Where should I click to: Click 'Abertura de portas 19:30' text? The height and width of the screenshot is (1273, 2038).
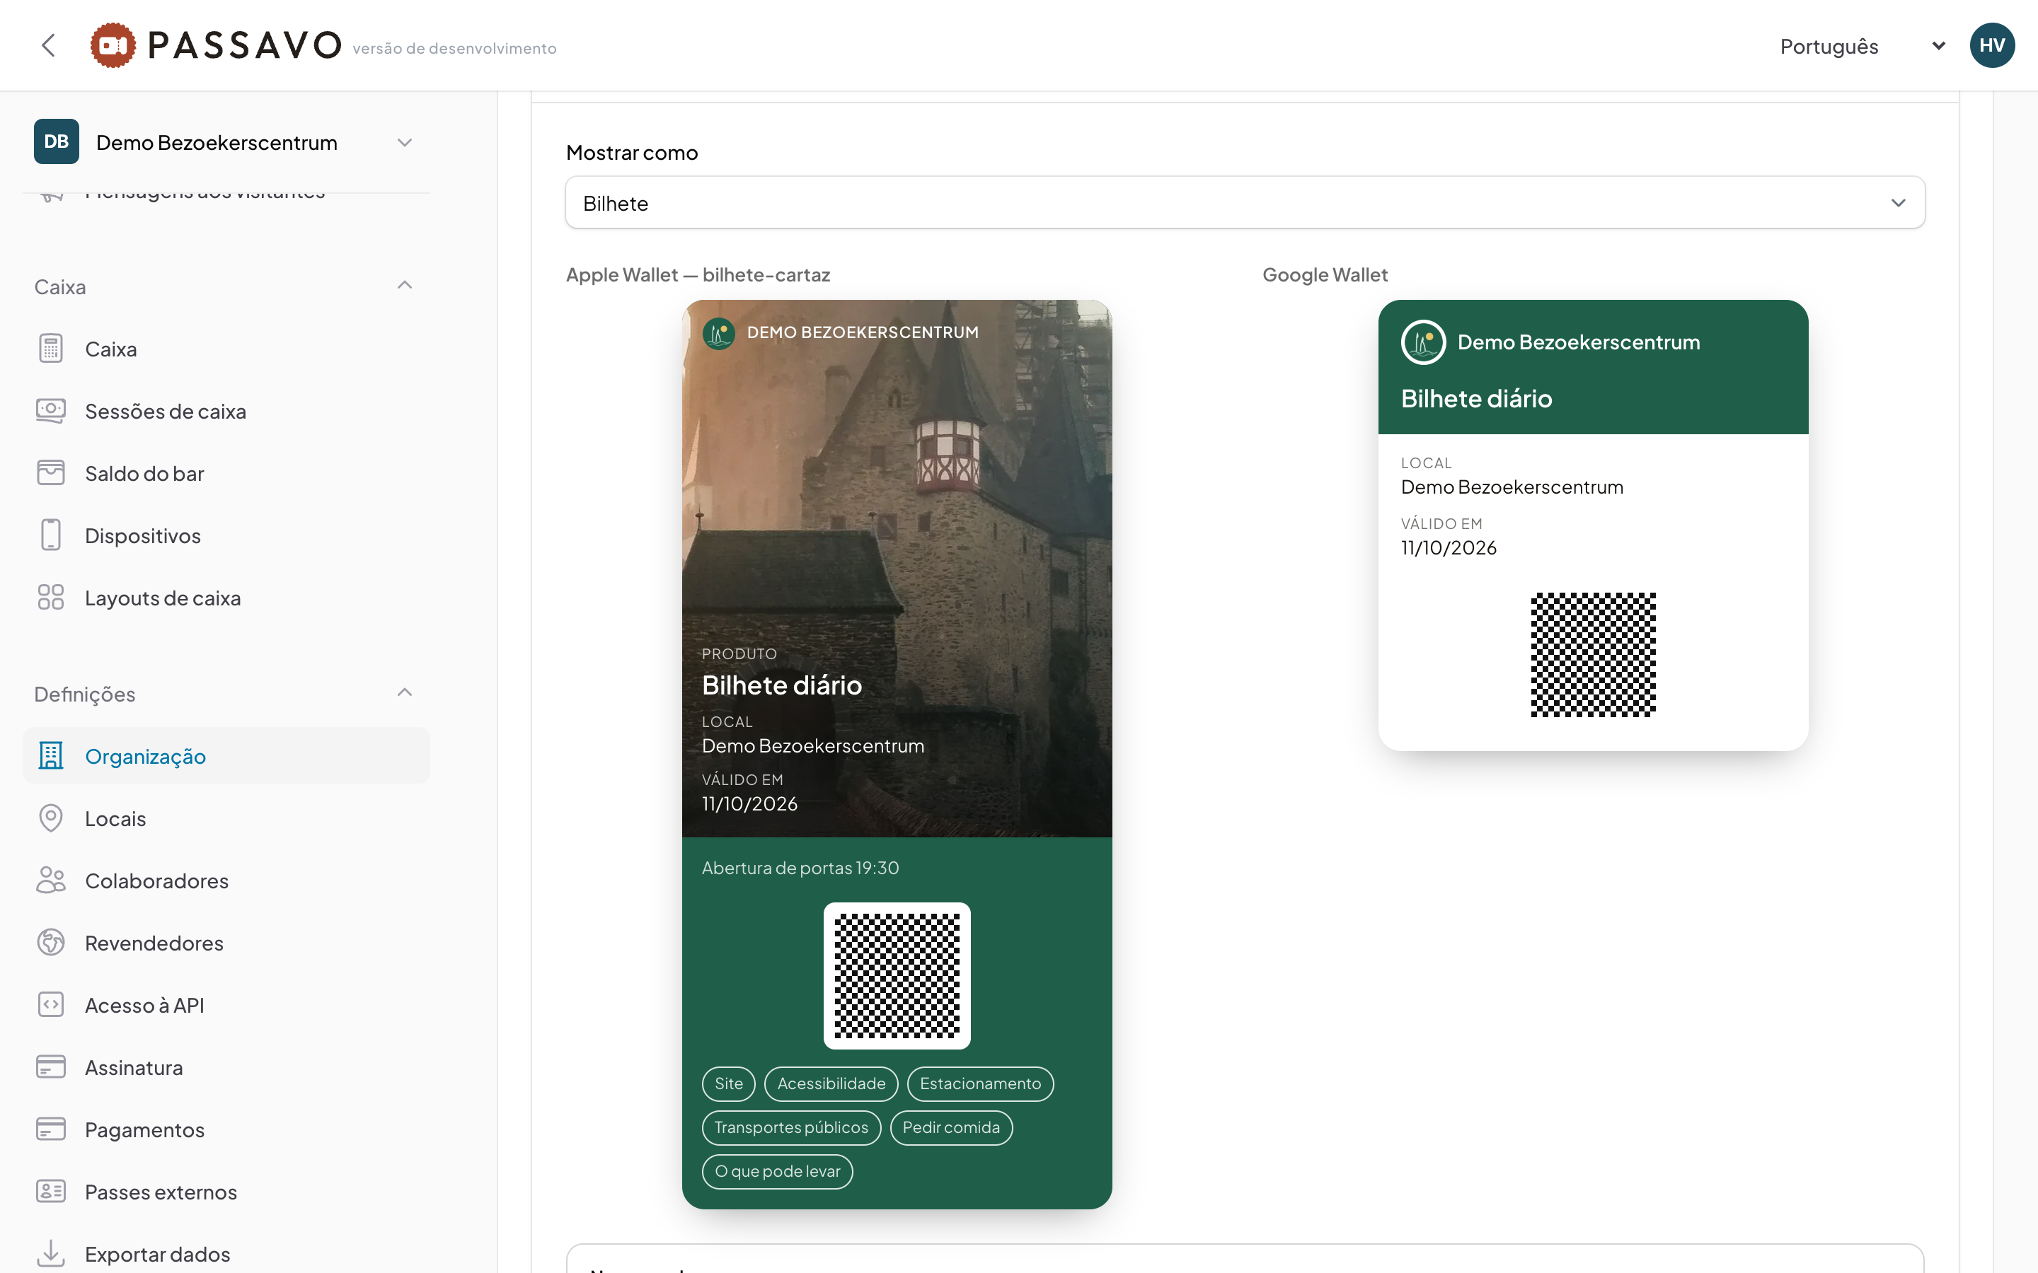(x=800, y=868)
